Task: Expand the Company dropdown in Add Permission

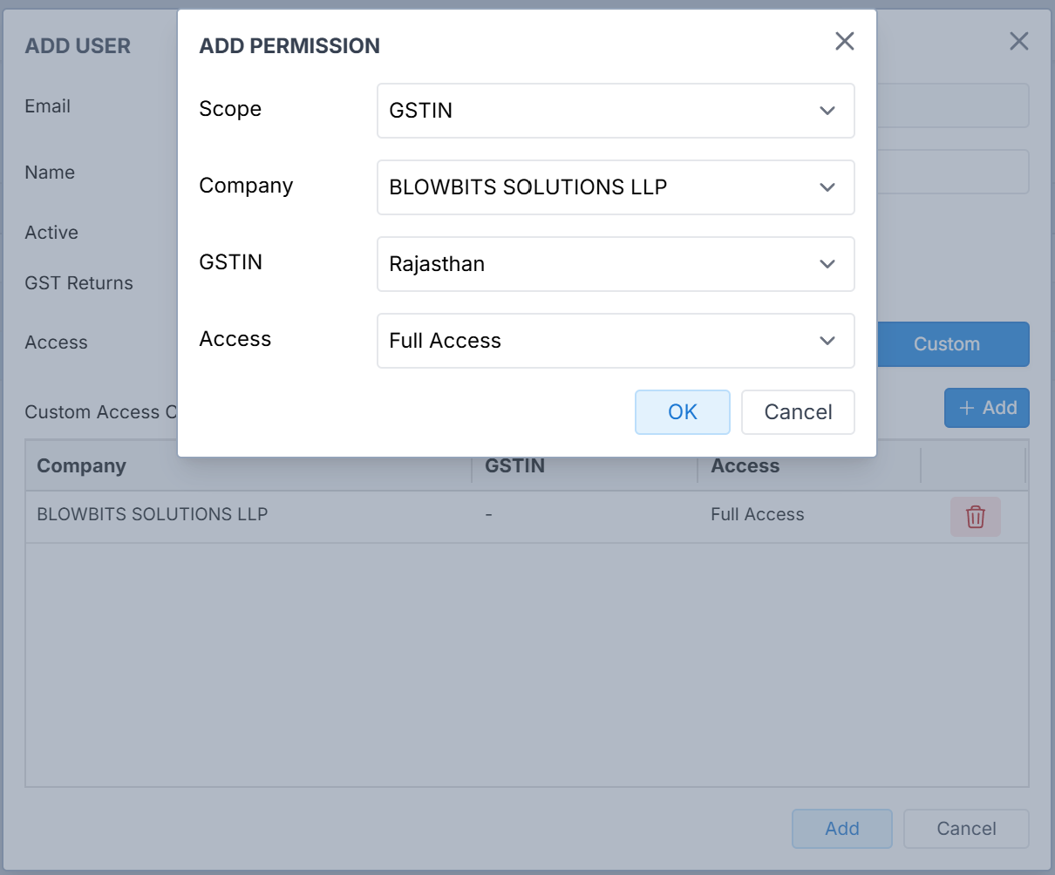Action: [x=615, y=187]
